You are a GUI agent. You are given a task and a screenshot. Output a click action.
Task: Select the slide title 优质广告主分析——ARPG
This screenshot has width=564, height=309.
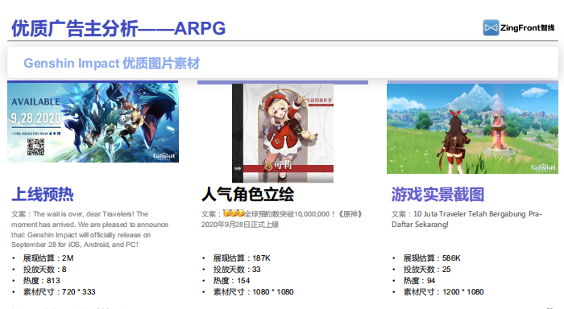coord(118,28)
